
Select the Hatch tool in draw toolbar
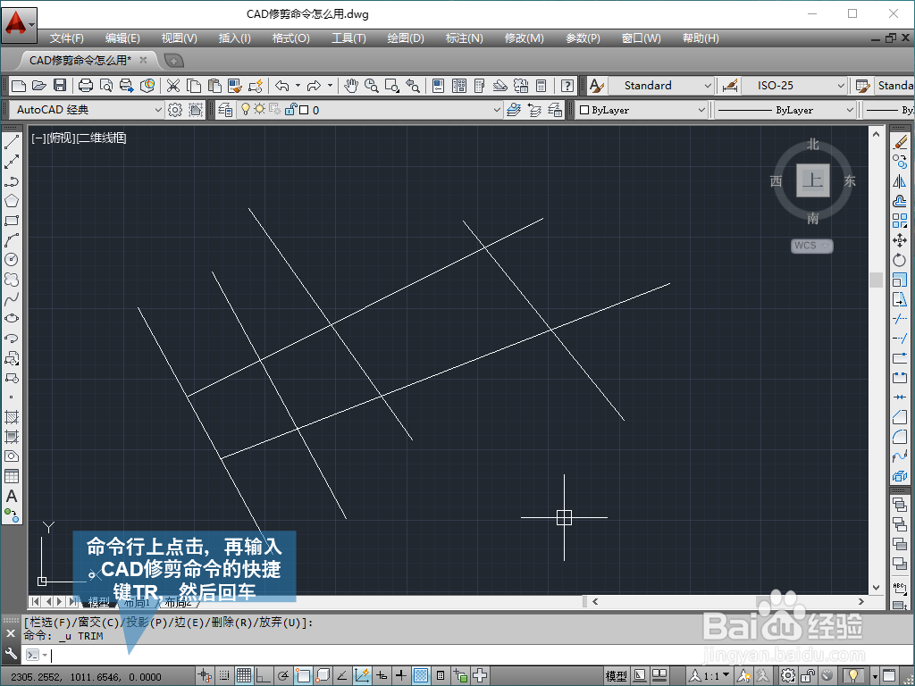click(x=11, y=417)
